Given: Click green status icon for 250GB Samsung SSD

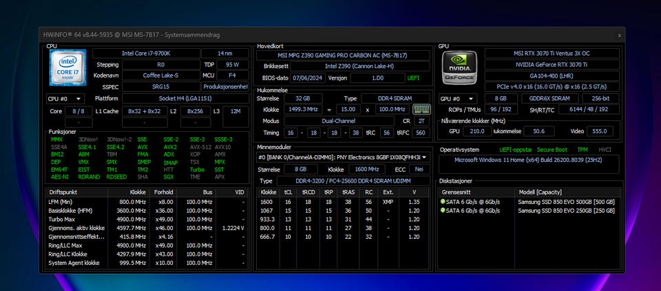Looking at the screenshot, I should pyautogui.click(x=443, y=211).
